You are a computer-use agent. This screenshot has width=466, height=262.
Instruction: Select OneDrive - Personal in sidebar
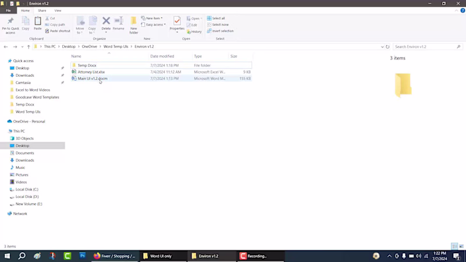pos(29,122)
